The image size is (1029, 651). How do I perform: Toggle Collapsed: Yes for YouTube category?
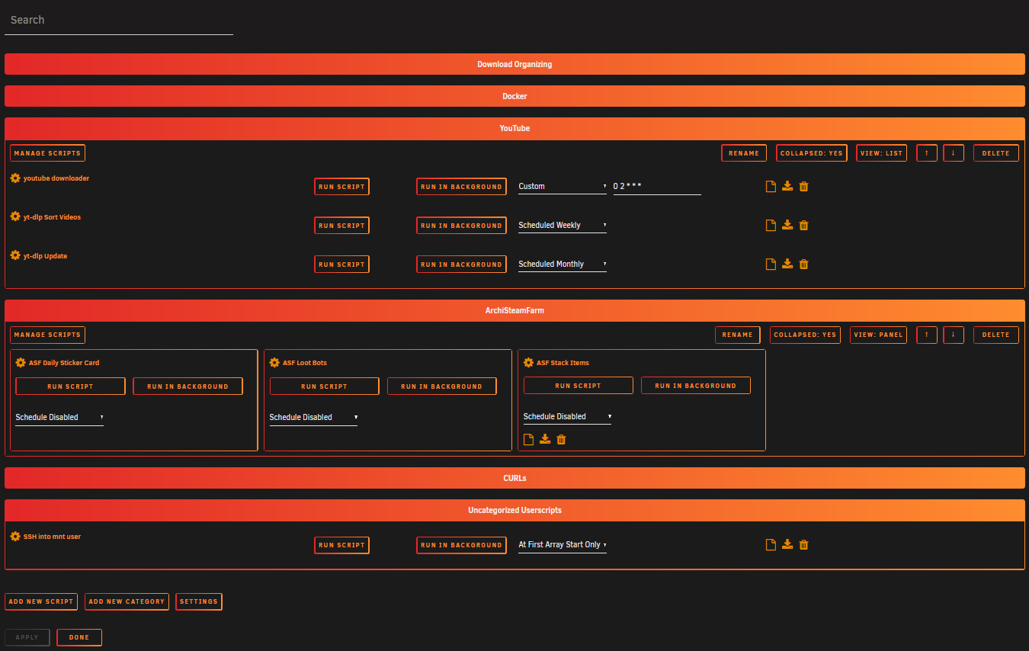[812, 153]
